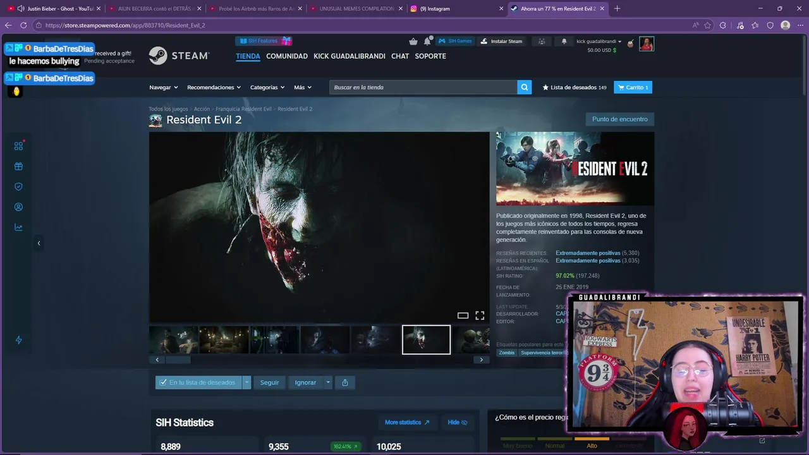Expand the Recomendaciones dropdown
This screenshot has height=455, width=809.
tap(214, 87)
